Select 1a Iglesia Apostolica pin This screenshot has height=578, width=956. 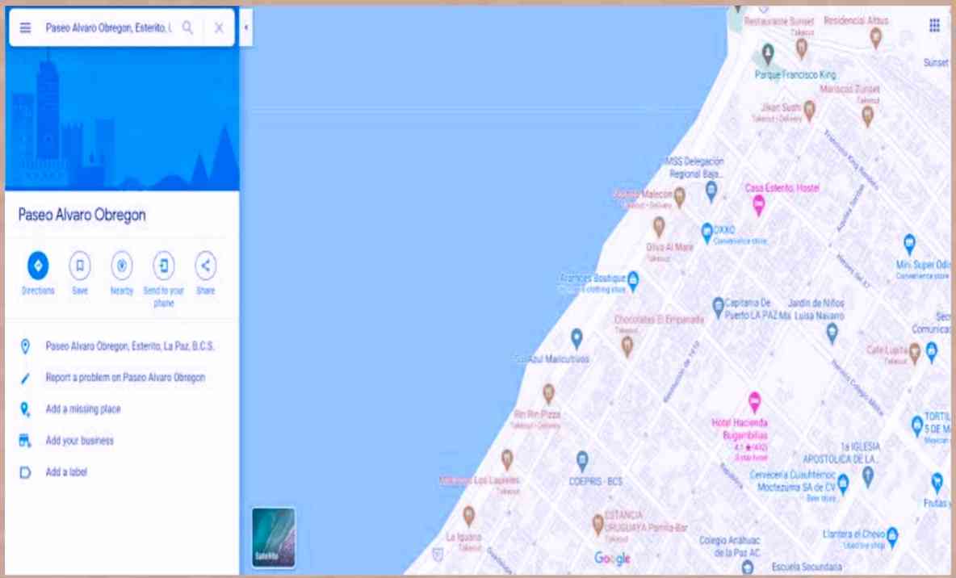(868, 476)
